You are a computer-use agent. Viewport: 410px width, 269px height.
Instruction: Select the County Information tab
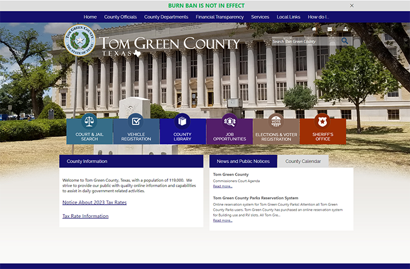click(x=131, y=161)
